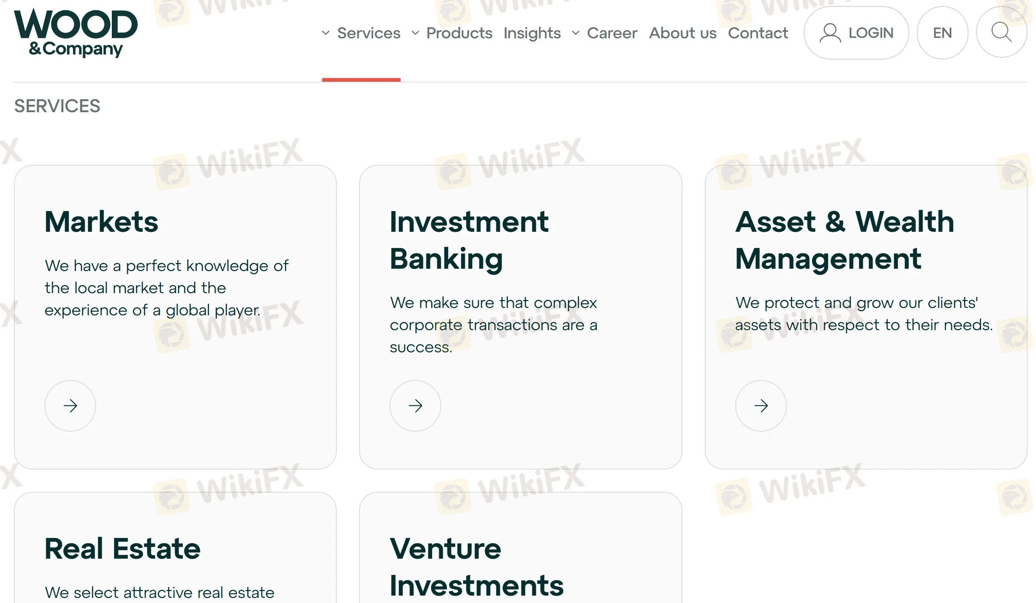Expand the Career dropdown chevron

[x=576, y=33]
